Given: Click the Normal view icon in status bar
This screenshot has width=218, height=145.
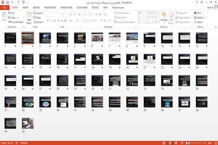Looking at the screenshot, I should click(164, 143).
